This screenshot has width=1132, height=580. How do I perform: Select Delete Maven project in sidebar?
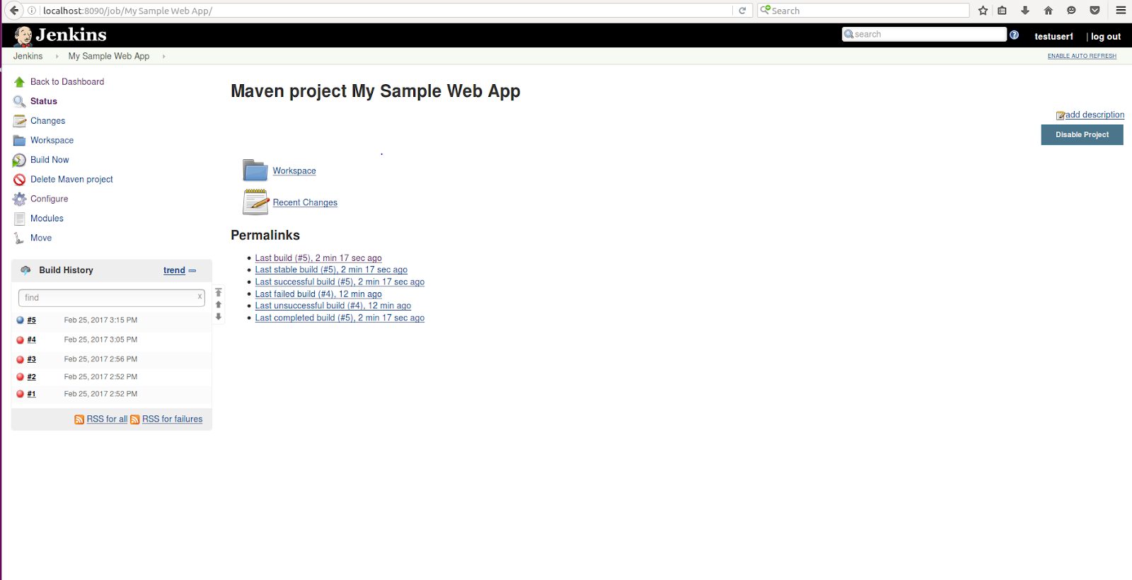(71, 180)
